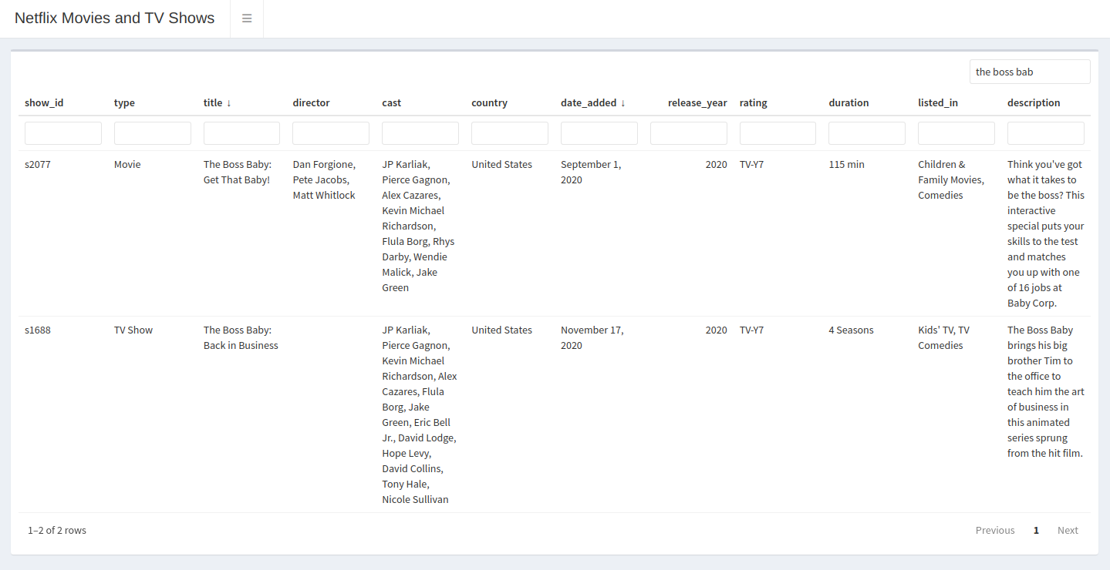Image resolution: width=1110 pixels, height=570 pixels.
Task: Click 'United States' in the s1688 row
Action: coord(501,330)
